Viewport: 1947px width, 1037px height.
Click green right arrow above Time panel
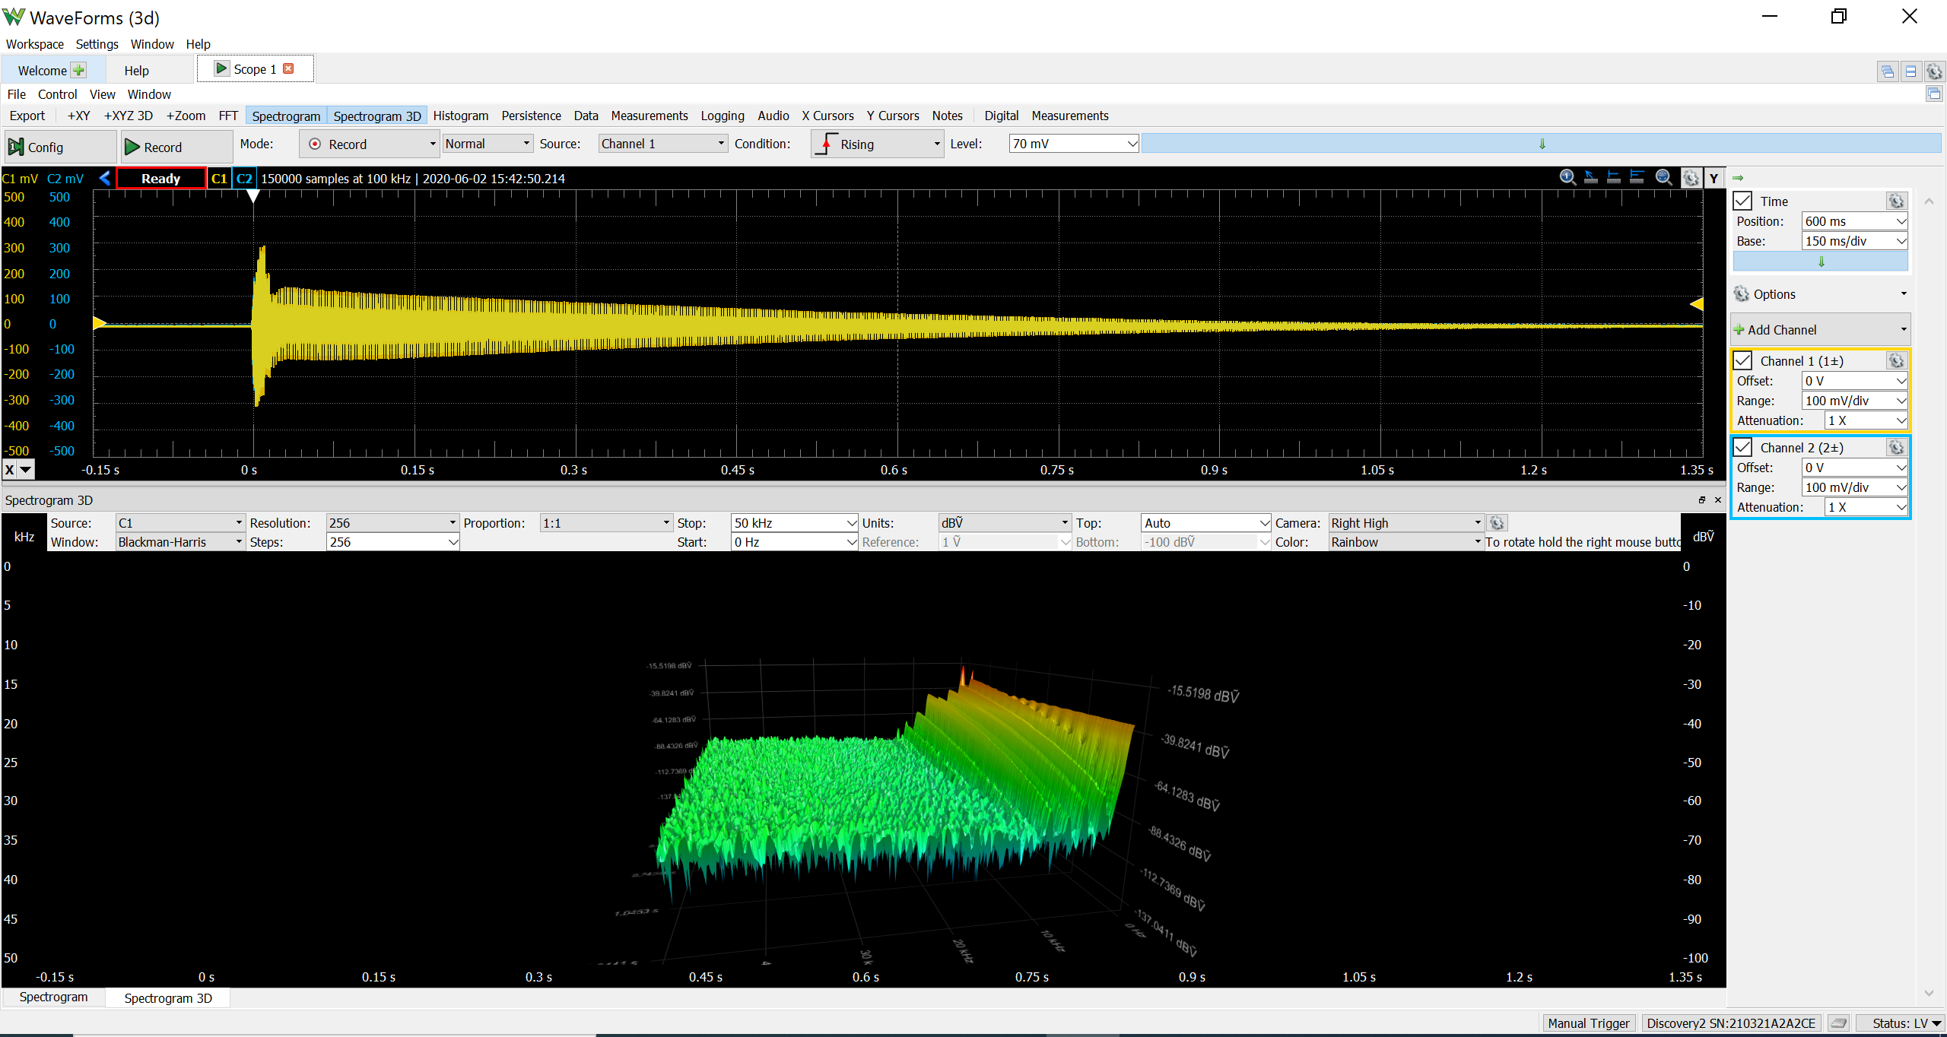(x=1738, y=178)
